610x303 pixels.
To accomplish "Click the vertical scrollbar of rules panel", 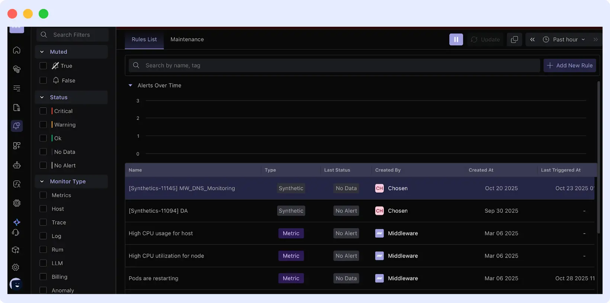I will [x=598, y=157].
